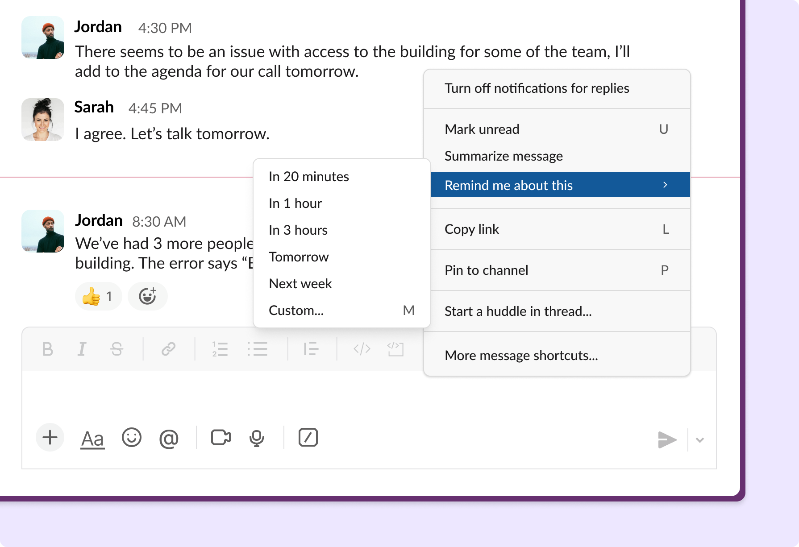Toggle the thumbs up reaction

[98, 296]
